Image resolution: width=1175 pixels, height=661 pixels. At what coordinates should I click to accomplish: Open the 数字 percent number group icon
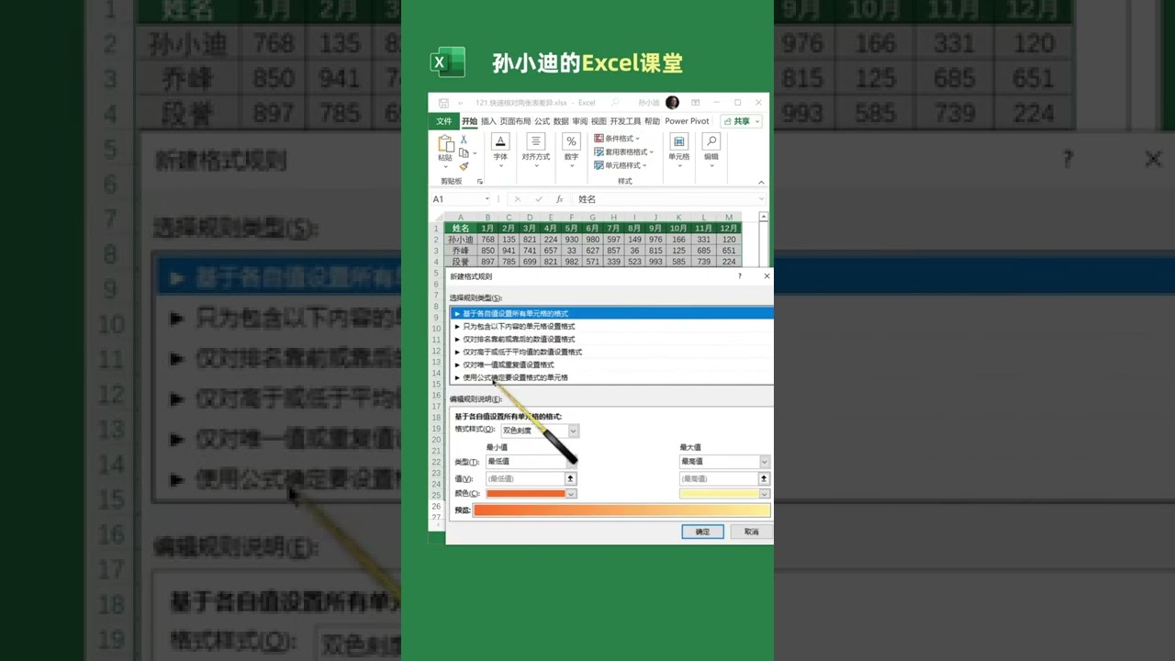[571, 141]
